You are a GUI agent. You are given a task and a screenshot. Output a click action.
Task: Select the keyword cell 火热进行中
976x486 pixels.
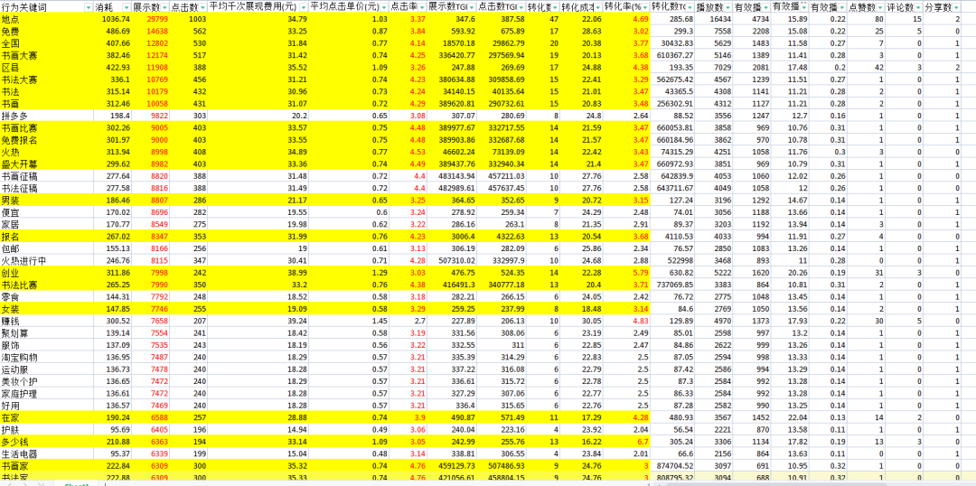click(47, 260)
